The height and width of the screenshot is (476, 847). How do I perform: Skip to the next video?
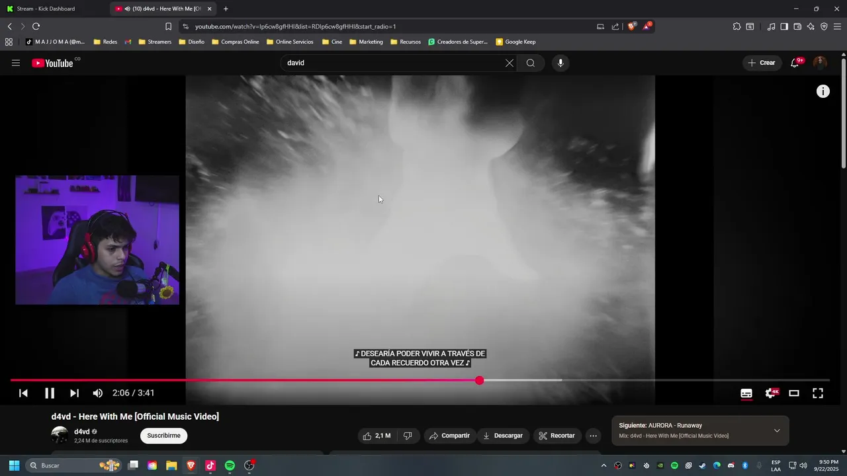(74, 393)
